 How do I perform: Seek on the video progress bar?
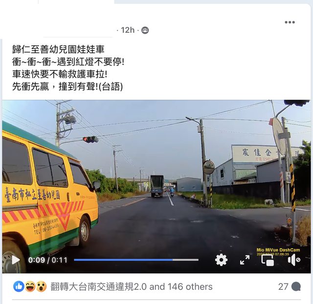tap(136, 260)
